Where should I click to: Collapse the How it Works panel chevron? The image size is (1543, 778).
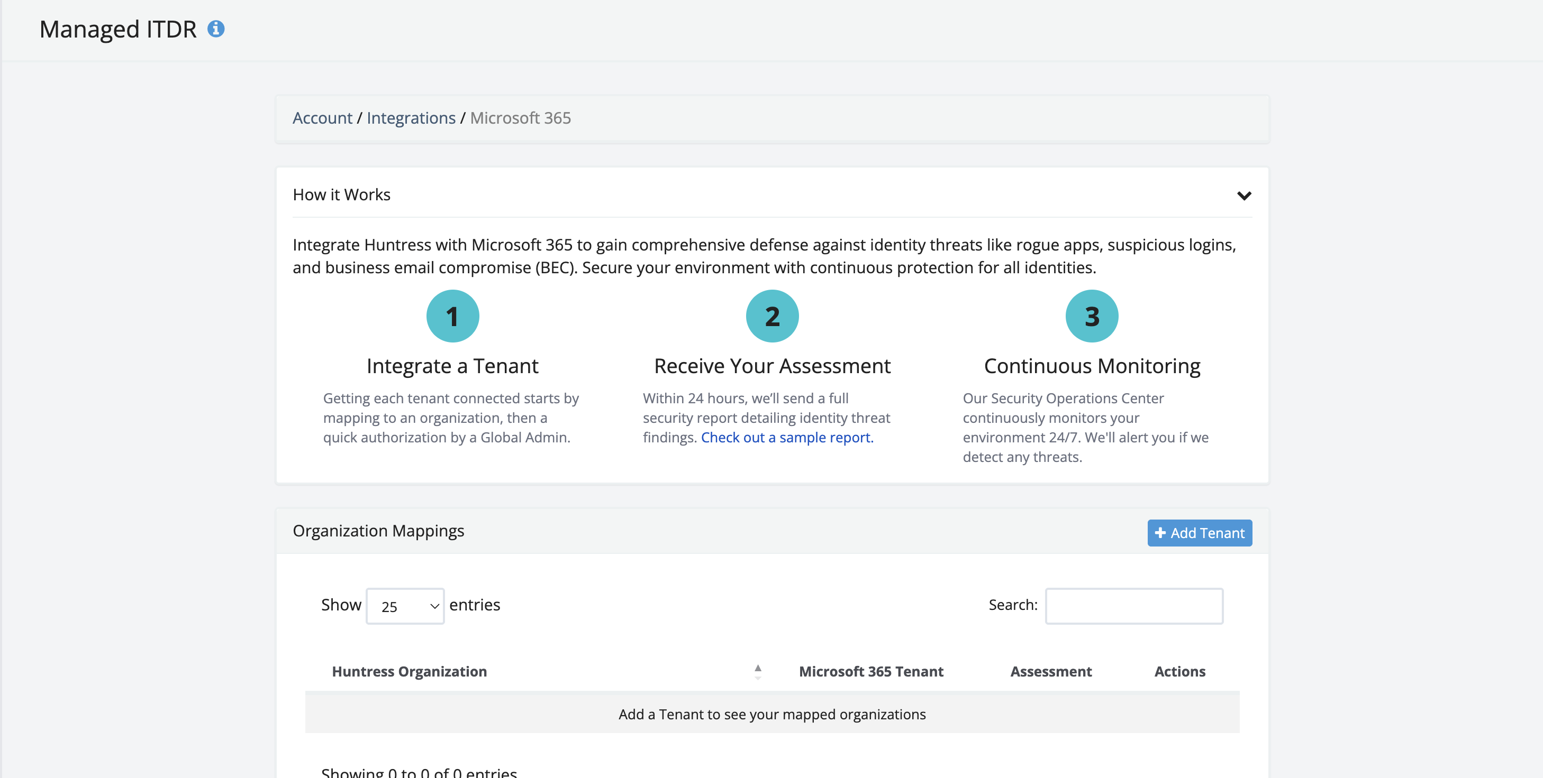[1244, 196]
